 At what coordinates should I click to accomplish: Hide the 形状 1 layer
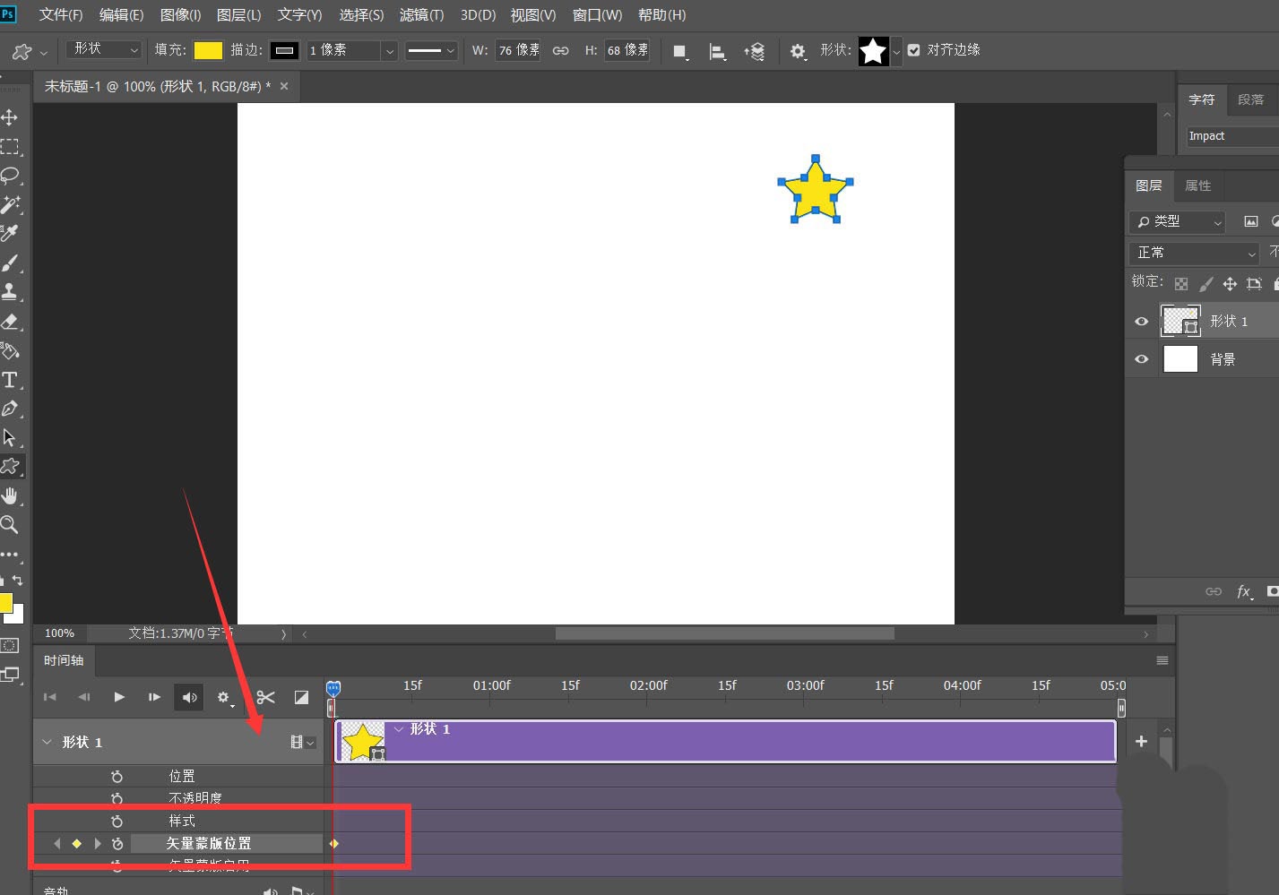point(1141,321)
